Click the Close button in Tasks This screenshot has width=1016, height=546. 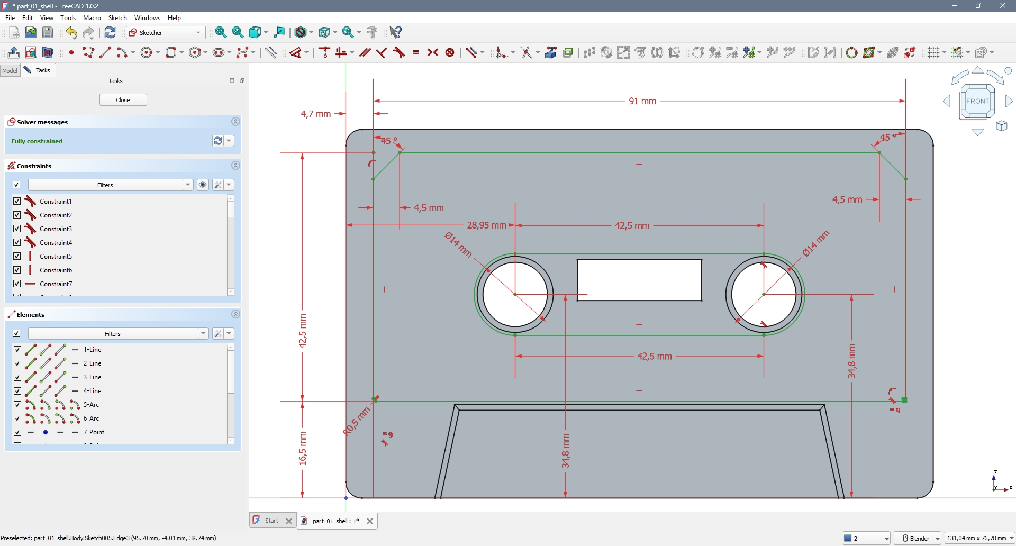pos(123,100)
